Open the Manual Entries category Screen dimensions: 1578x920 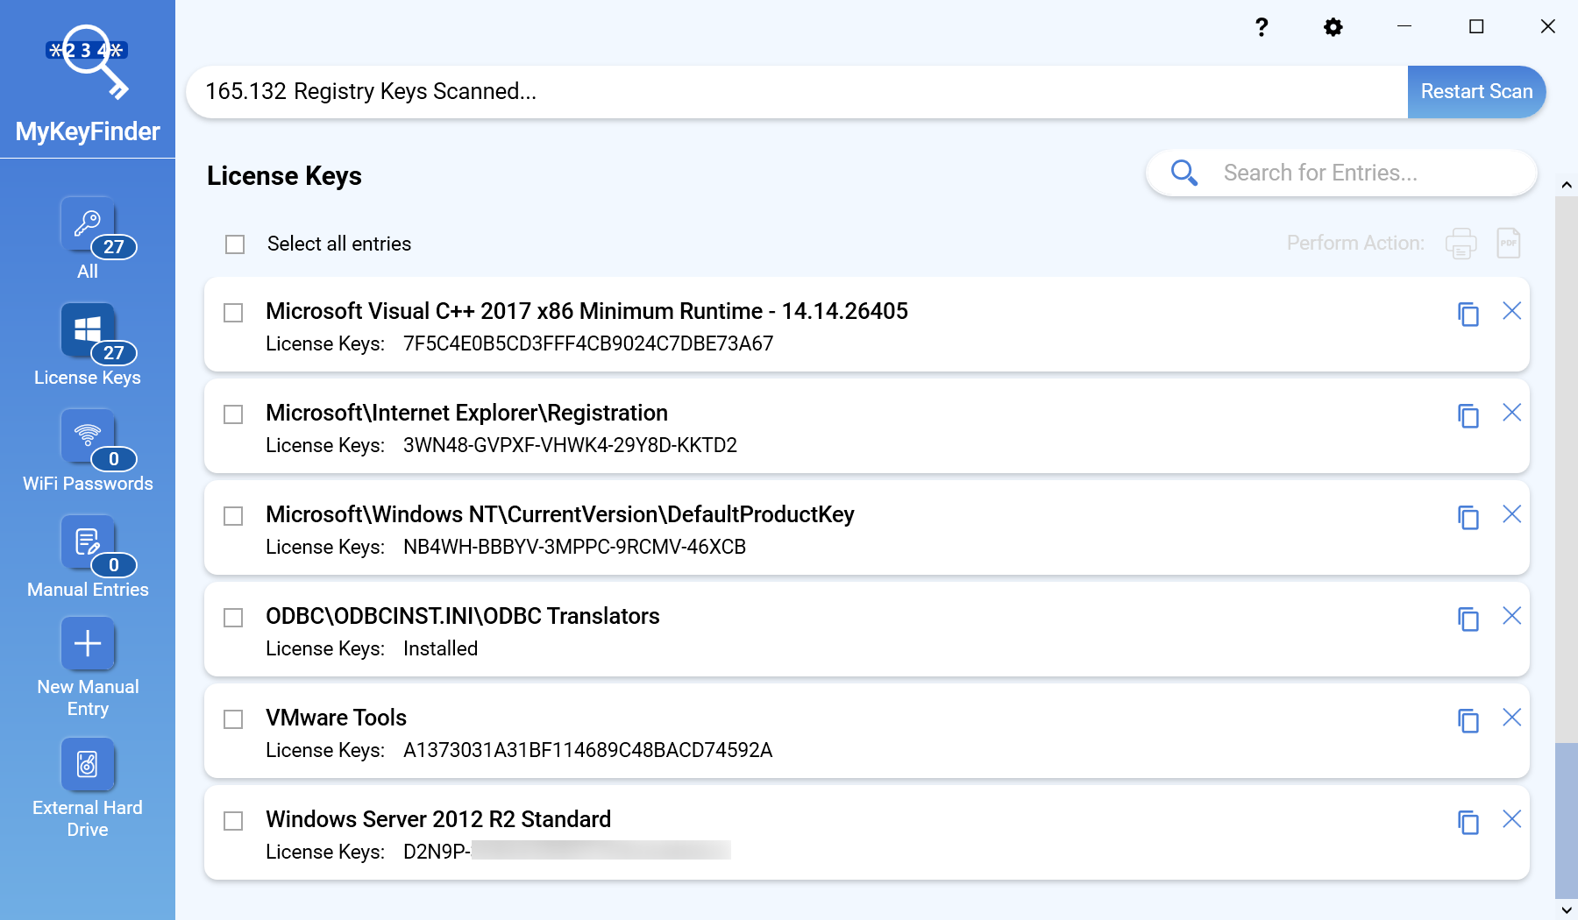(x=88, y=541)
